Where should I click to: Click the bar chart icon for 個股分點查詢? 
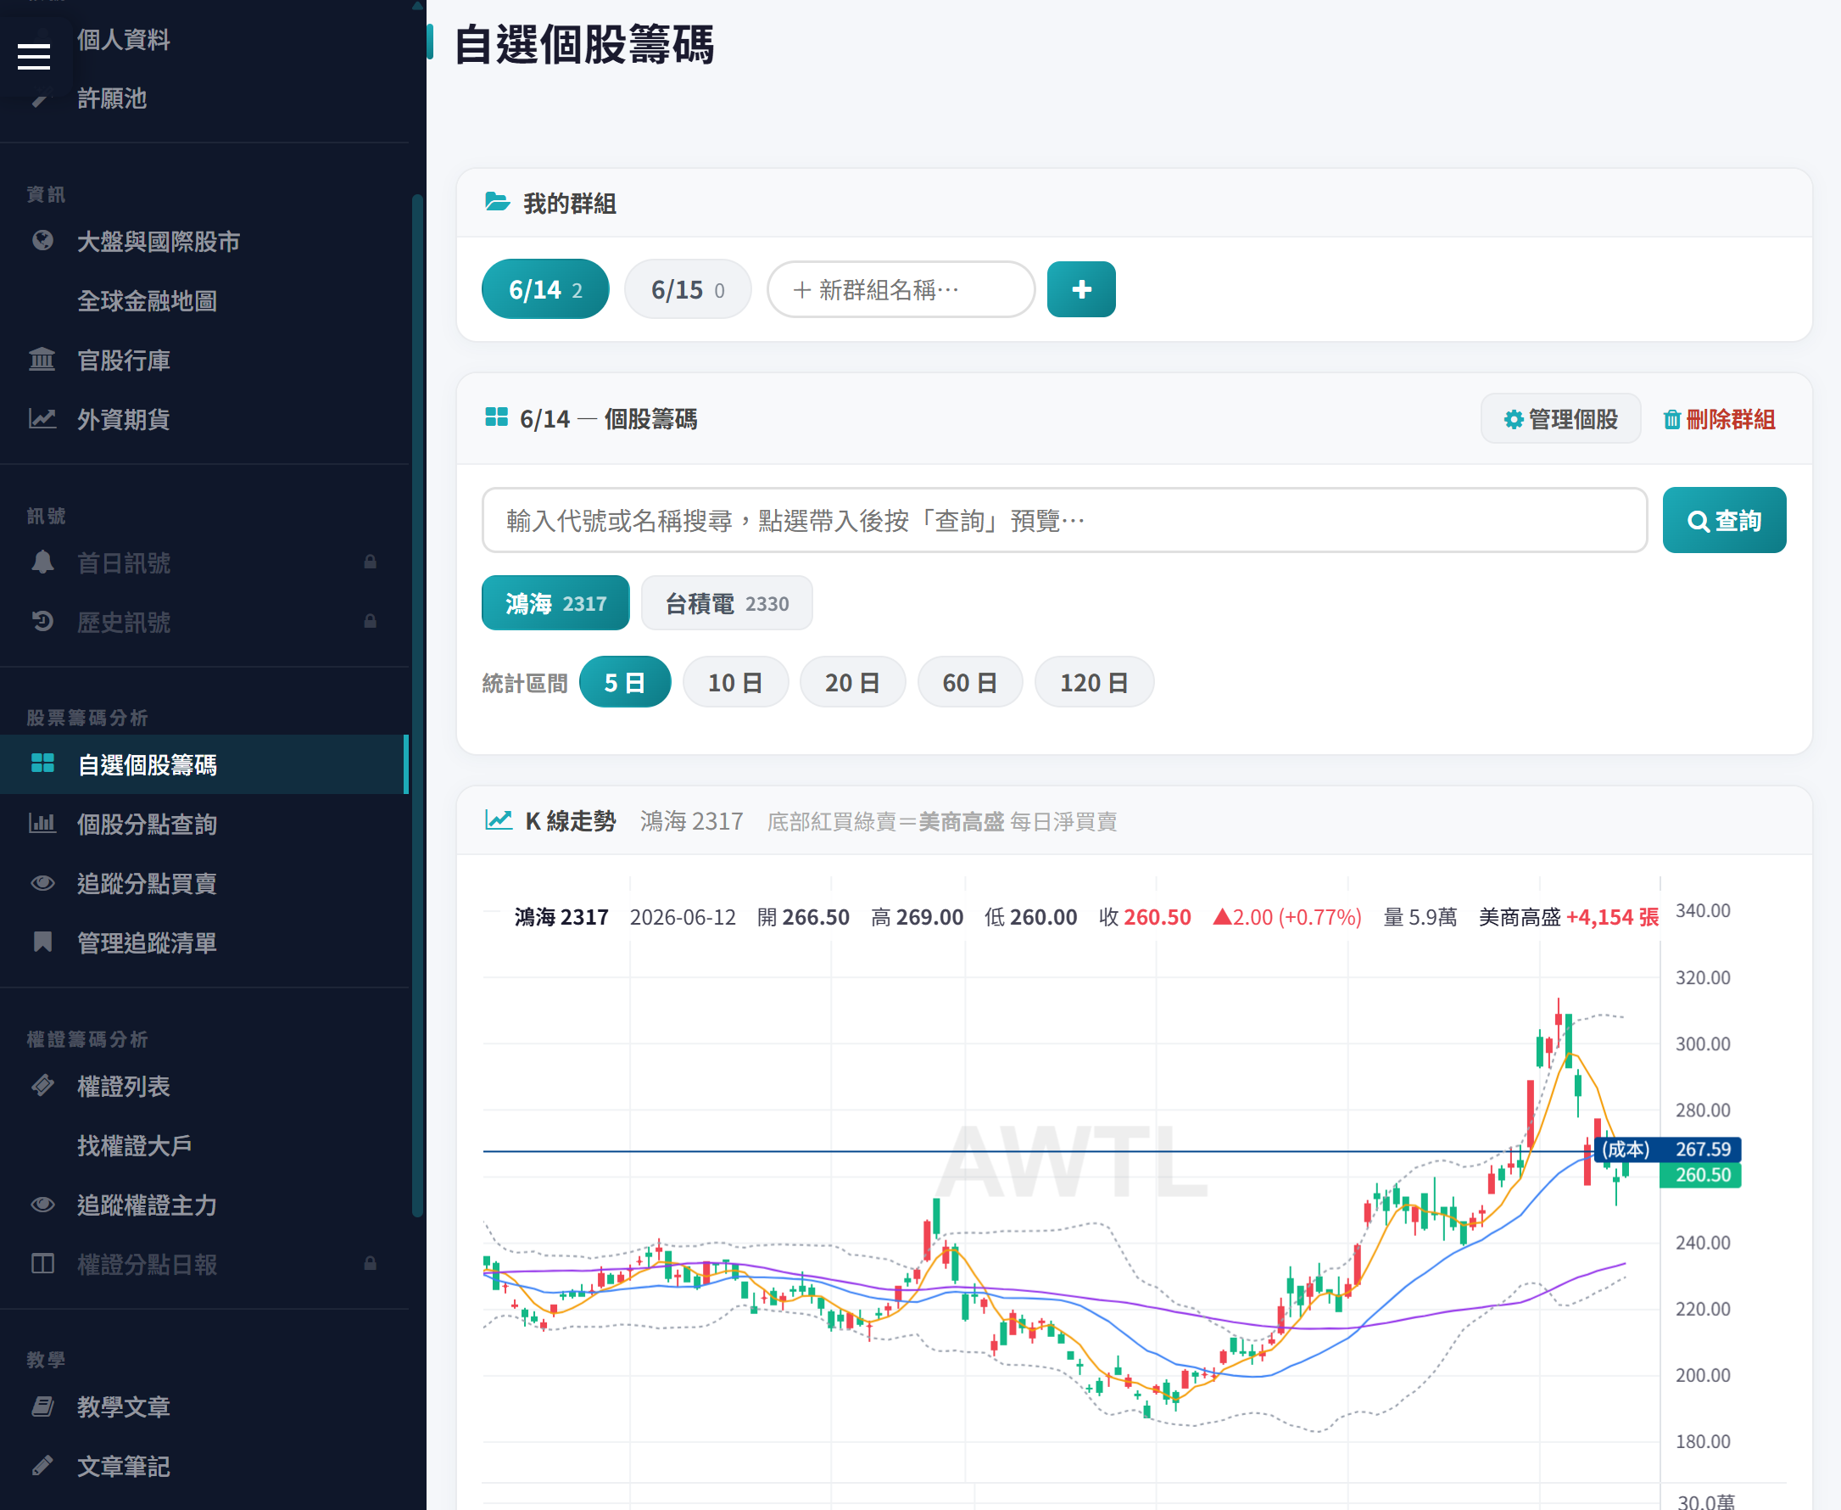42,823
